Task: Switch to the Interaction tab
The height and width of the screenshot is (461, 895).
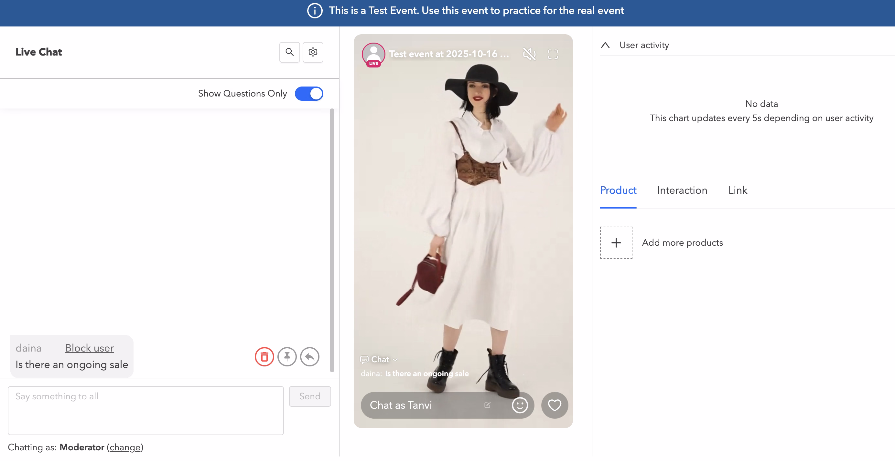Action: [682, 190]
